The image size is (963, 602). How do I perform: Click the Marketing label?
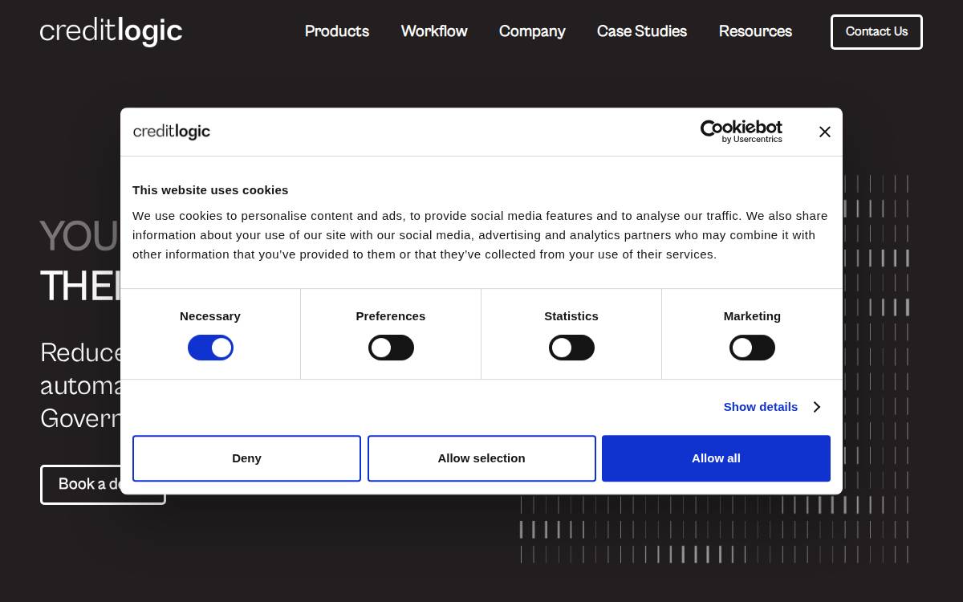click(x=752, y=316)
